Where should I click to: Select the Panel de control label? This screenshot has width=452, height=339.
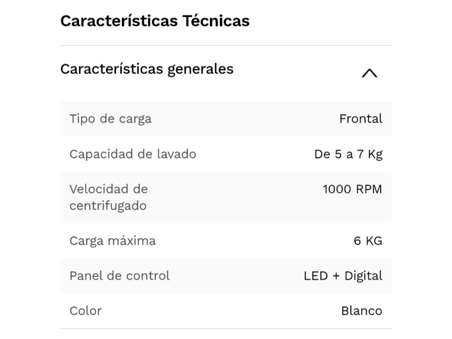tap(120, 275)
